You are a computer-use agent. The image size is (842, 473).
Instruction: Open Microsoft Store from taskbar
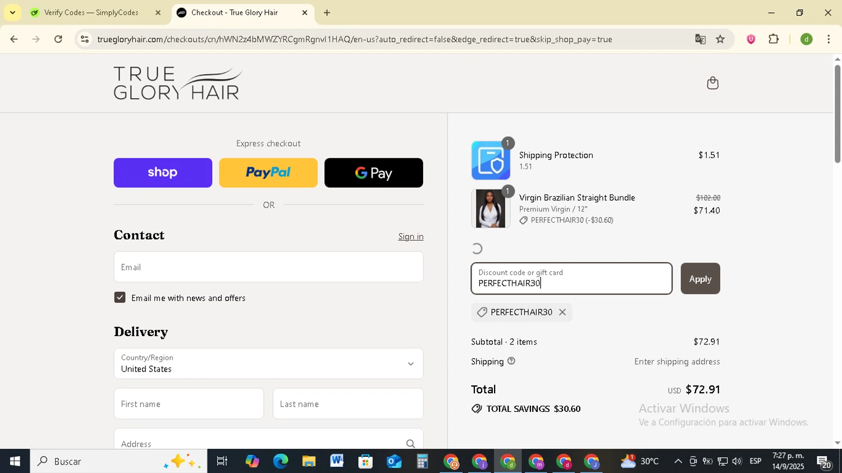[365, 461]
